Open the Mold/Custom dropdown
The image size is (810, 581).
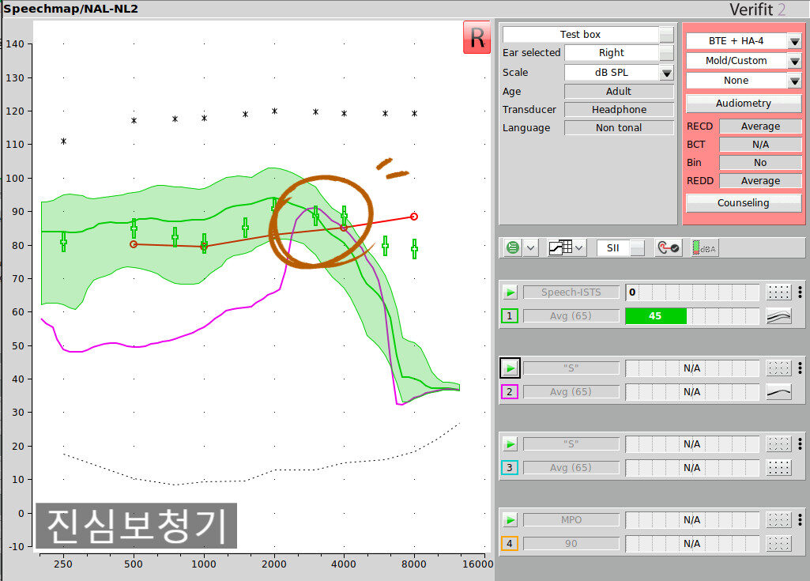(x=794, y=61)
